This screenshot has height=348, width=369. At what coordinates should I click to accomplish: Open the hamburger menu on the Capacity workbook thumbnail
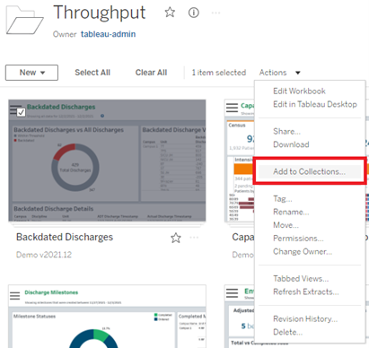coord(232,108)
